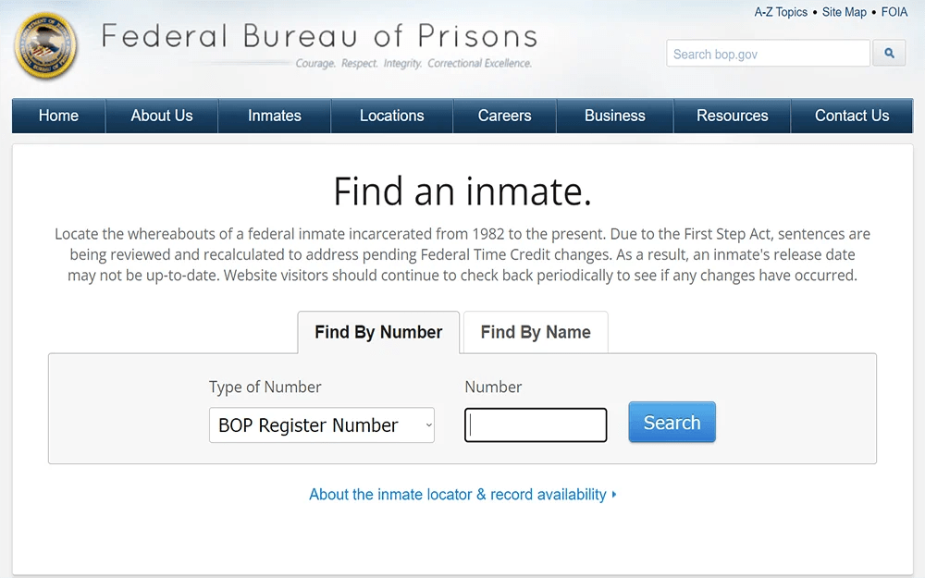
Task: Select the Find By Number tab
Action: point(378,332)
